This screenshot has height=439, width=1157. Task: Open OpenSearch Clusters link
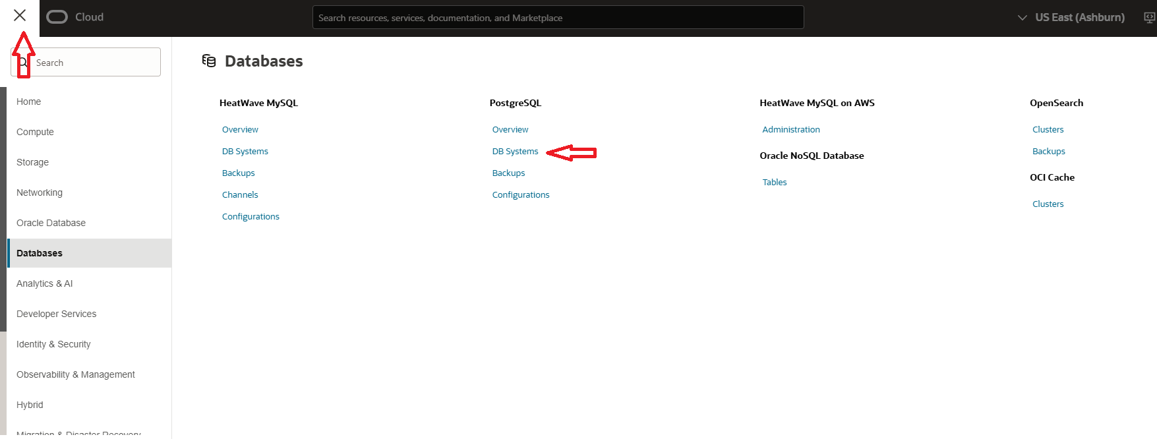click(x=1048, y=130)
